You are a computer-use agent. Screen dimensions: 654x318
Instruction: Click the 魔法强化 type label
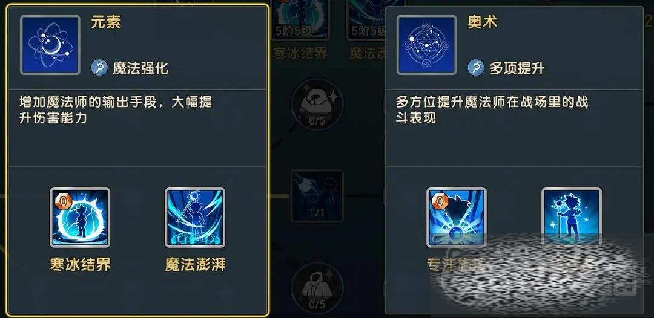click(140, 68)
